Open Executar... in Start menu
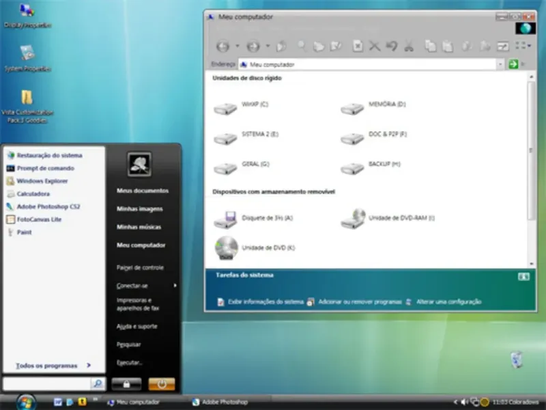Image resolution: width=546 pixels, height=410 pixels. [x=130, y=363]
